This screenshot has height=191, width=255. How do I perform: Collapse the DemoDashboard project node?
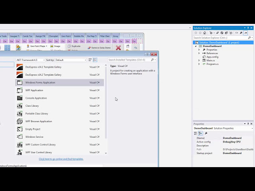pos(196,46)
